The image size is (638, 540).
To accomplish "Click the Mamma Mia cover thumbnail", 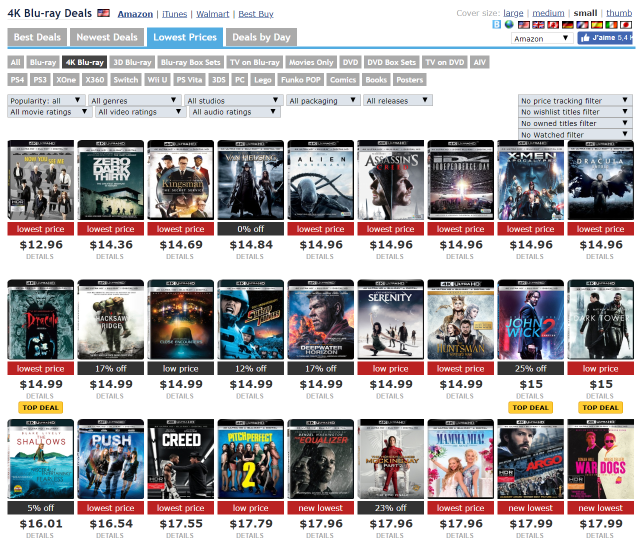I will click(461, 459).
